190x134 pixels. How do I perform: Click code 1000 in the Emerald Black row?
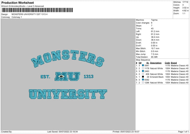168,77
